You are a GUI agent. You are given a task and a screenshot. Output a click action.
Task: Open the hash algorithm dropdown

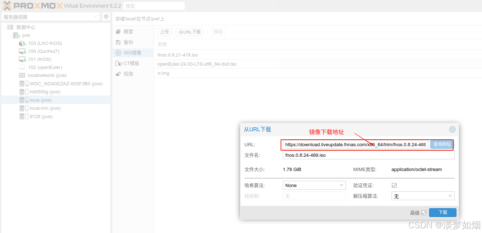coord(342,185)
